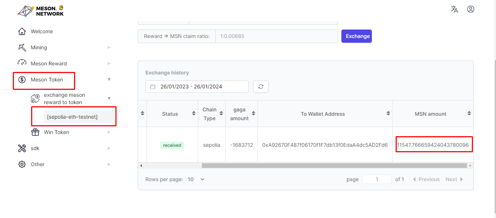Sort by Status column
Image resolution: width=496 pixels, height=218 pixels.
[x=193, y=114]
